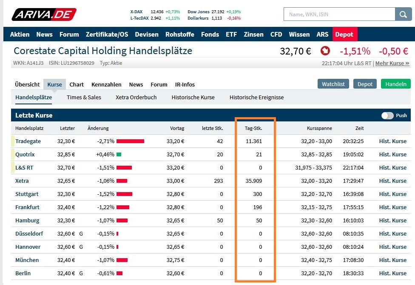Click the red price trend arrow icon
The height and width of the screenshot is (285, 415).
coord(325,50)
